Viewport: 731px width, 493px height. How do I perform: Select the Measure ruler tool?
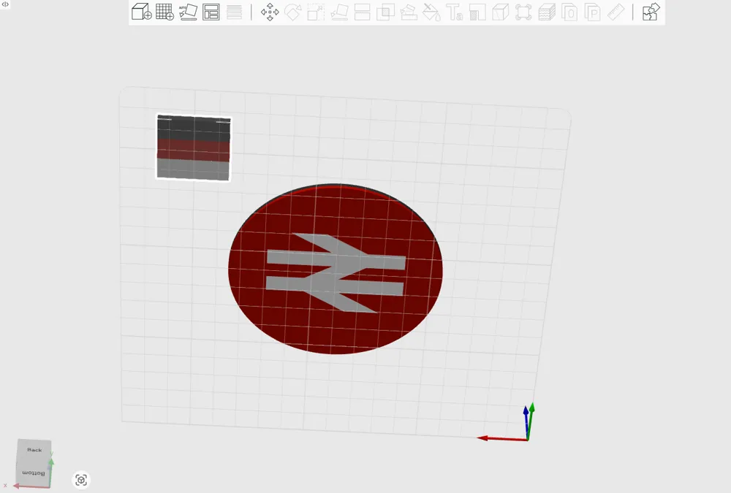[x=616, y=12]
